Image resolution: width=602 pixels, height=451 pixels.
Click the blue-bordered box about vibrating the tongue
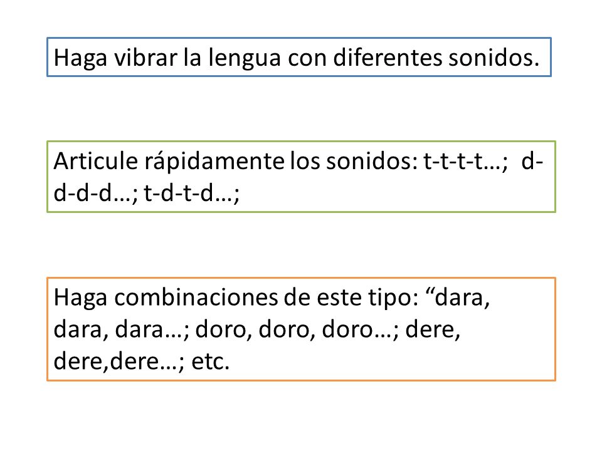(299, 57)
